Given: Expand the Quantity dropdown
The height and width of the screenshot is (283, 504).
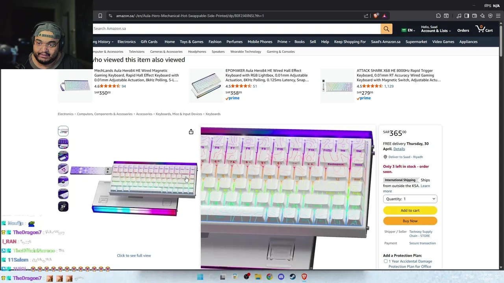Looking at the screenshot, I should pyautogui.click(x=410, y=199).
